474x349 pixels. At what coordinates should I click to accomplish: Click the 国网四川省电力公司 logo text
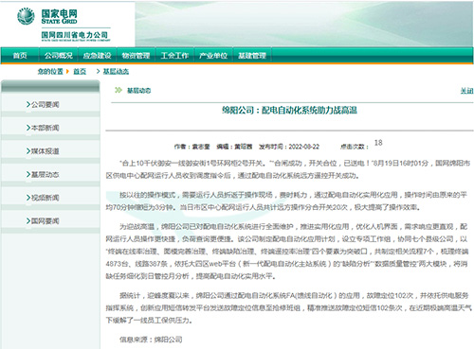[75, 35]
